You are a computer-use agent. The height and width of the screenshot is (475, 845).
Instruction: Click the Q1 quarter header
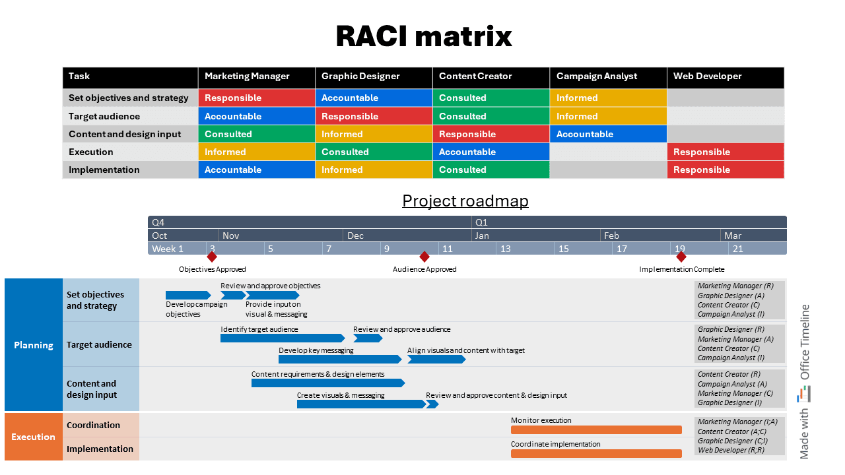point(482,222)
